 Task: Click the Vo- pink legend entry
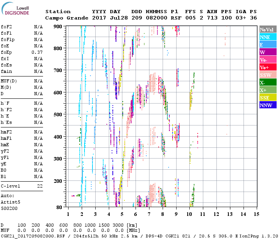pos(267,60)
